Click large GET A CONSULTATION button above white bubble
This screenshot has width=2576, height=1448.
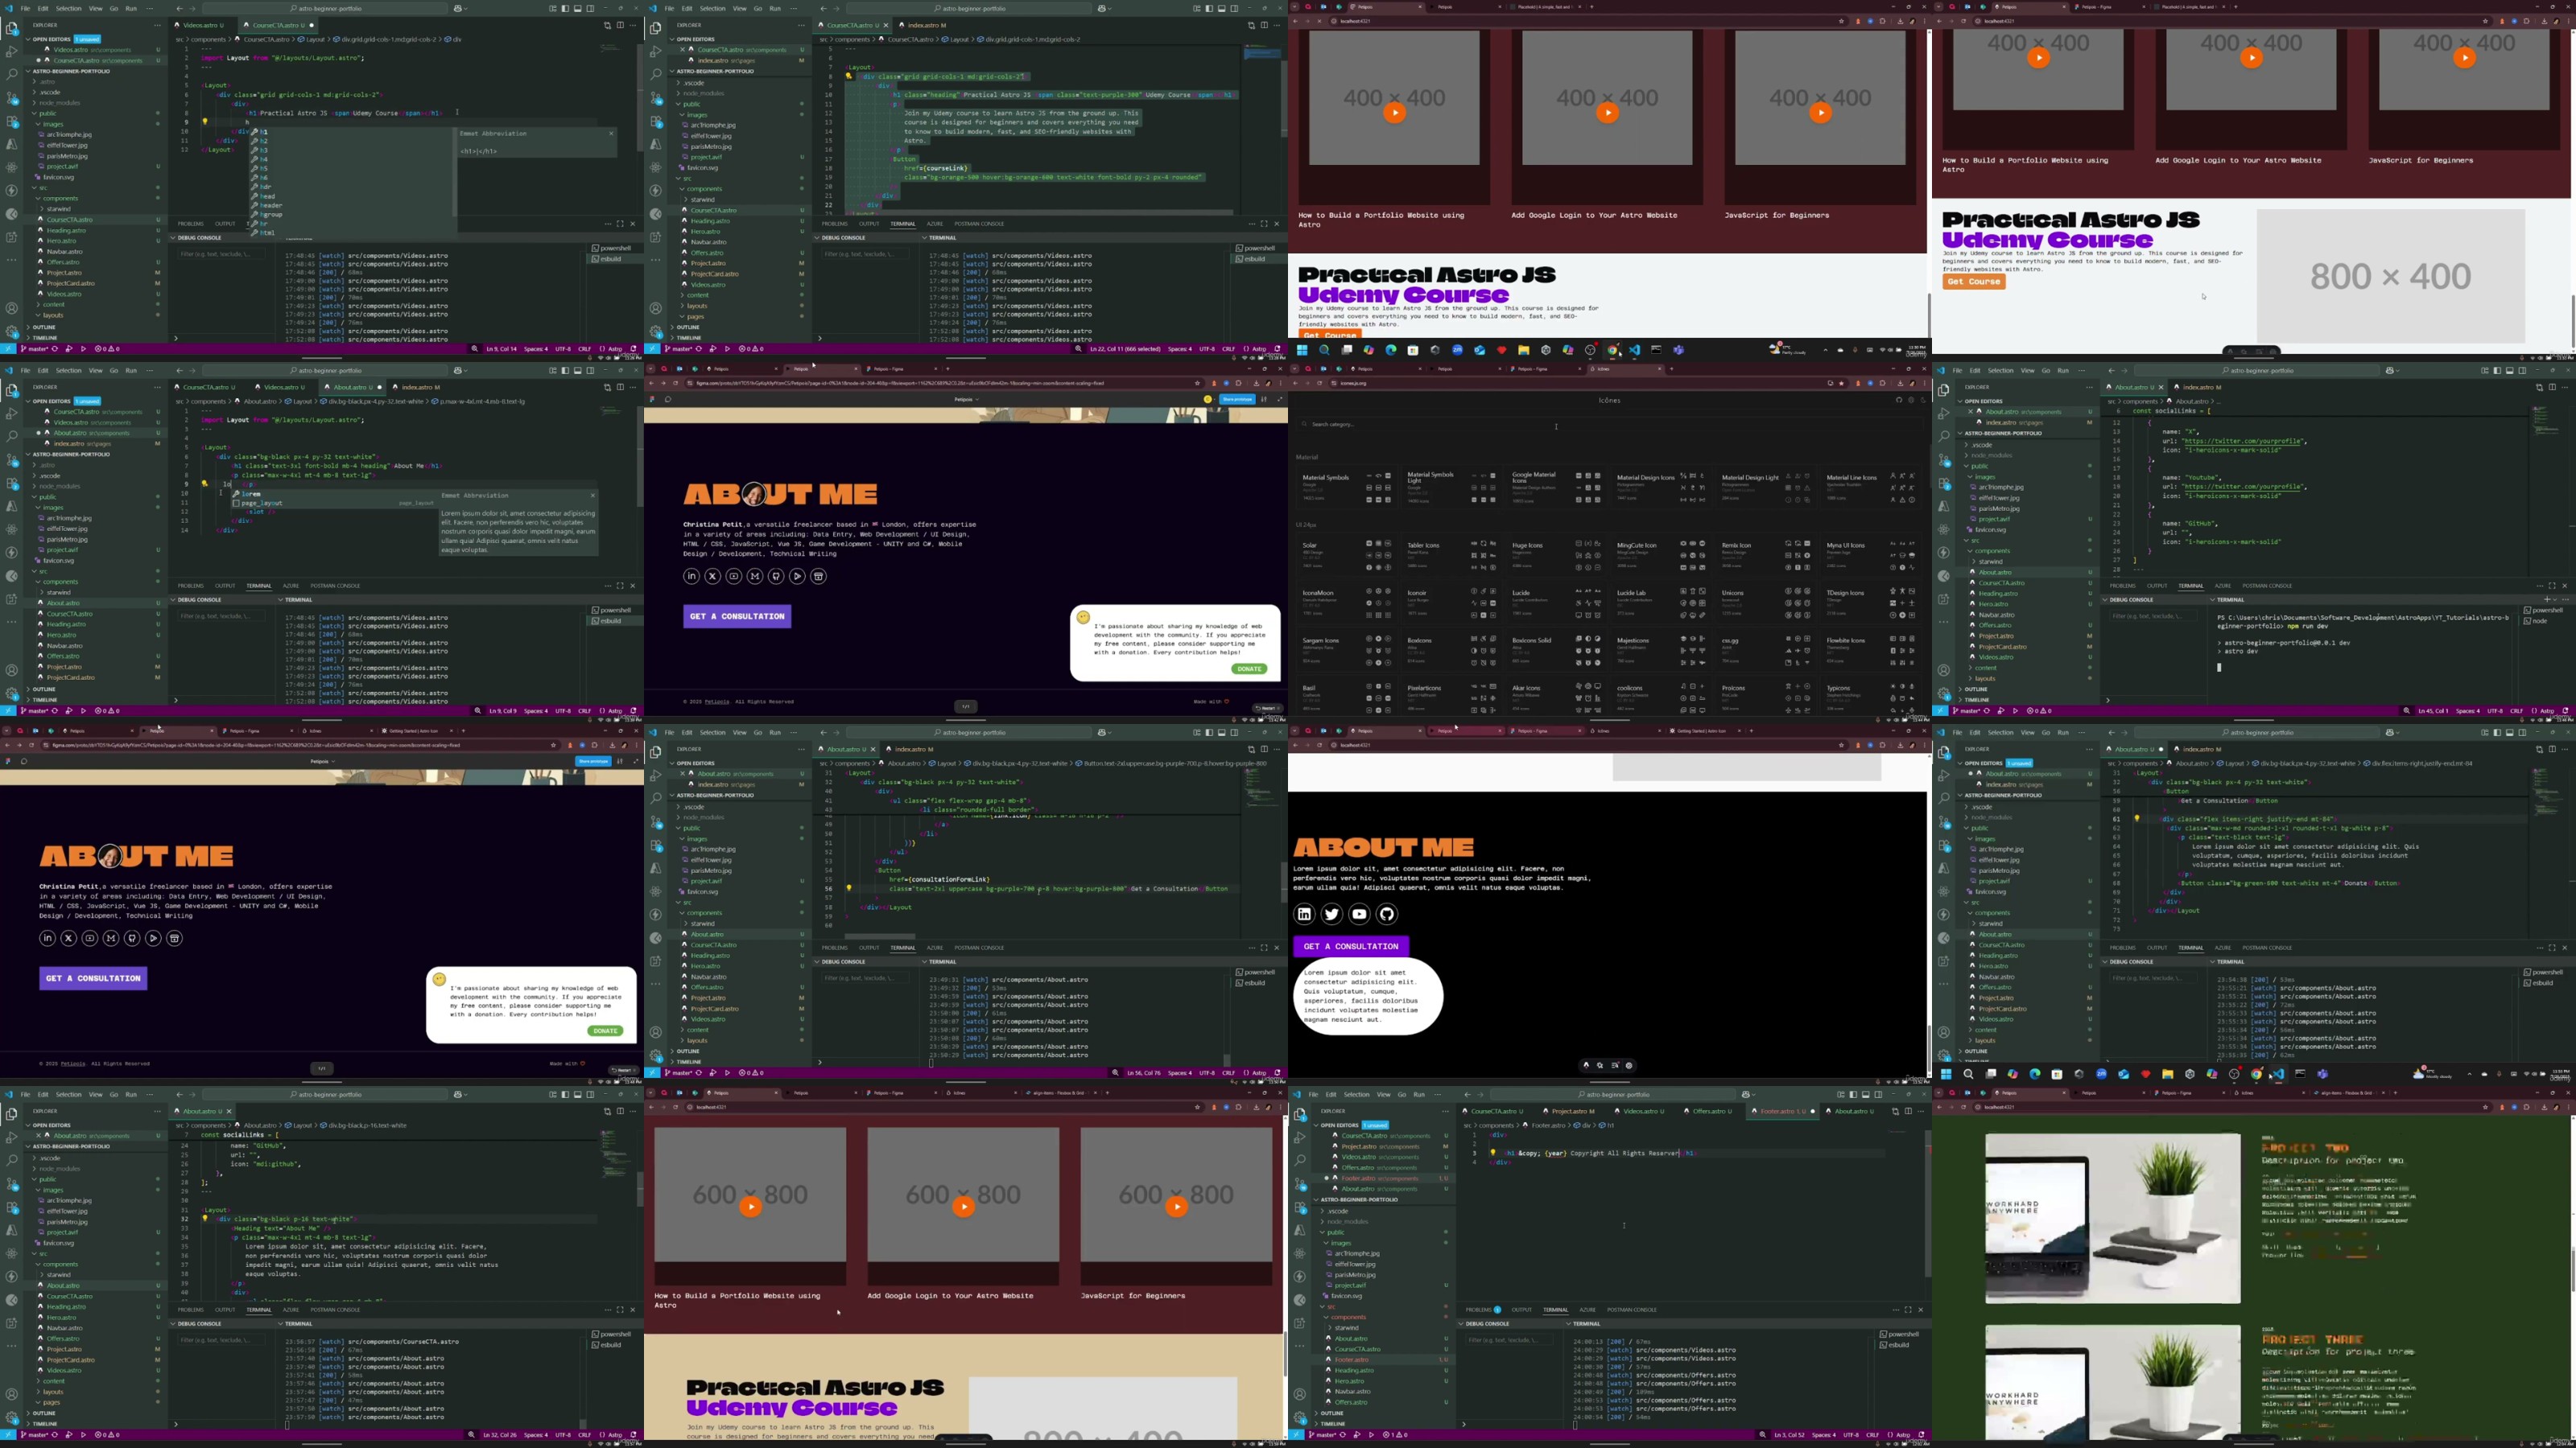[1350, 945]
